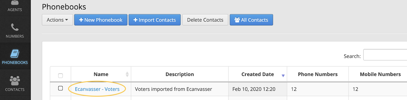Screen dimensions: 407x100
Task: Sort by Name column arrows
Action: click(127, 74)
